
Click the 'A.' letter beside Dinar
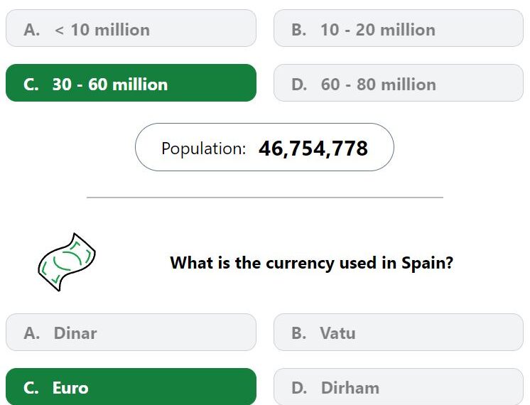click(x=32, y=333)
